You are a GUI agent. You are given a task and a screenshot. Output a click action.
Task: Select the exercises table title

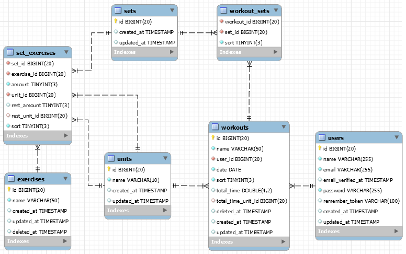(31, 179)
